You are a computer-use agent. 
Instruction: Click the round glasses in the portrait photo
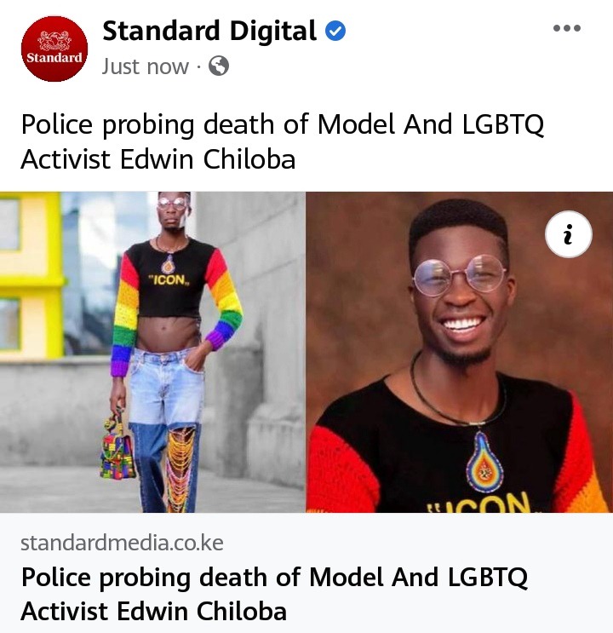coord(459,275)
